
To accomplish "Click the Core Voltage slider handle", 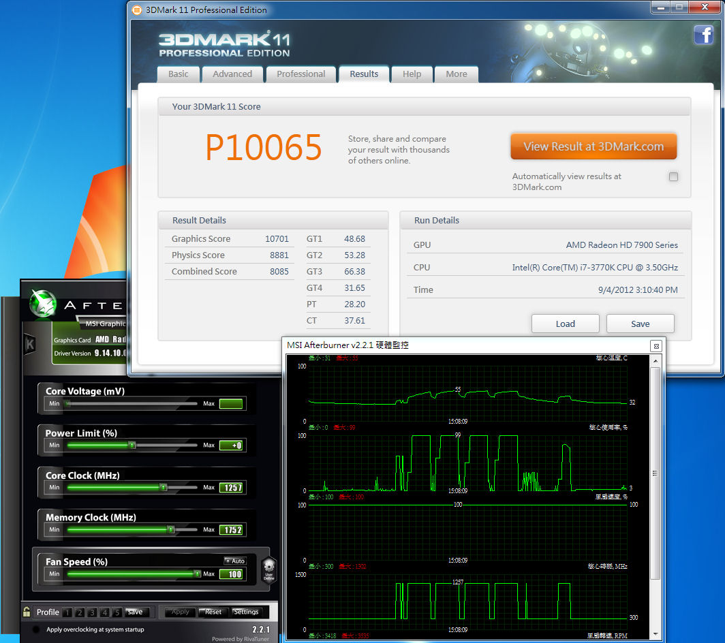I will [68, 403].
